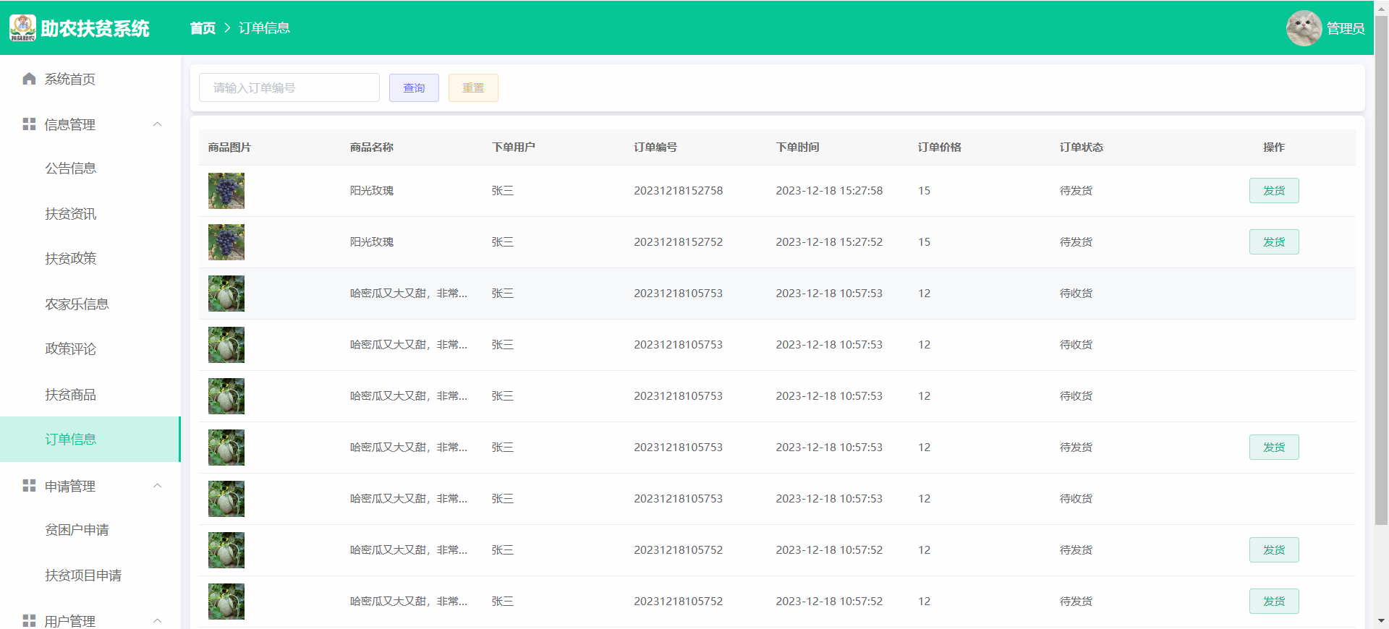Image resolution: width=1389 pixels, height=629 pixels.
Task: Click the grid icon beside 申请管理
Action: 29,486
